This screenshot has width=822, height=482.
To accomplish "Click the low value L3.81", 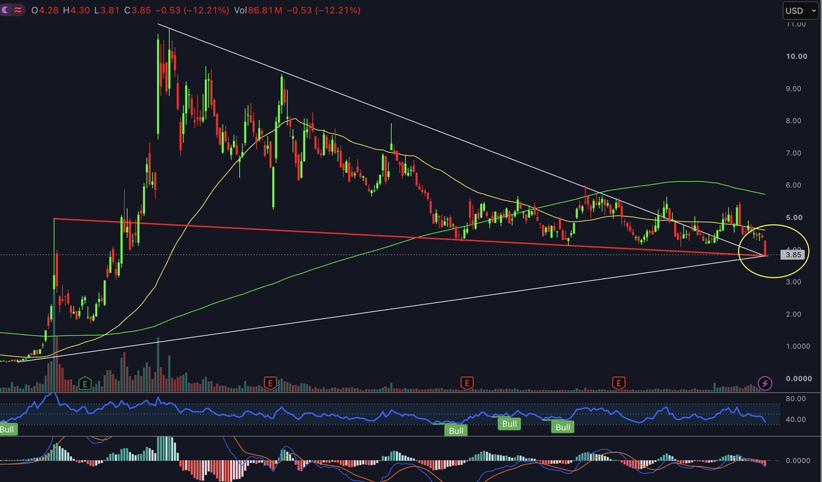I will [108, 11].
